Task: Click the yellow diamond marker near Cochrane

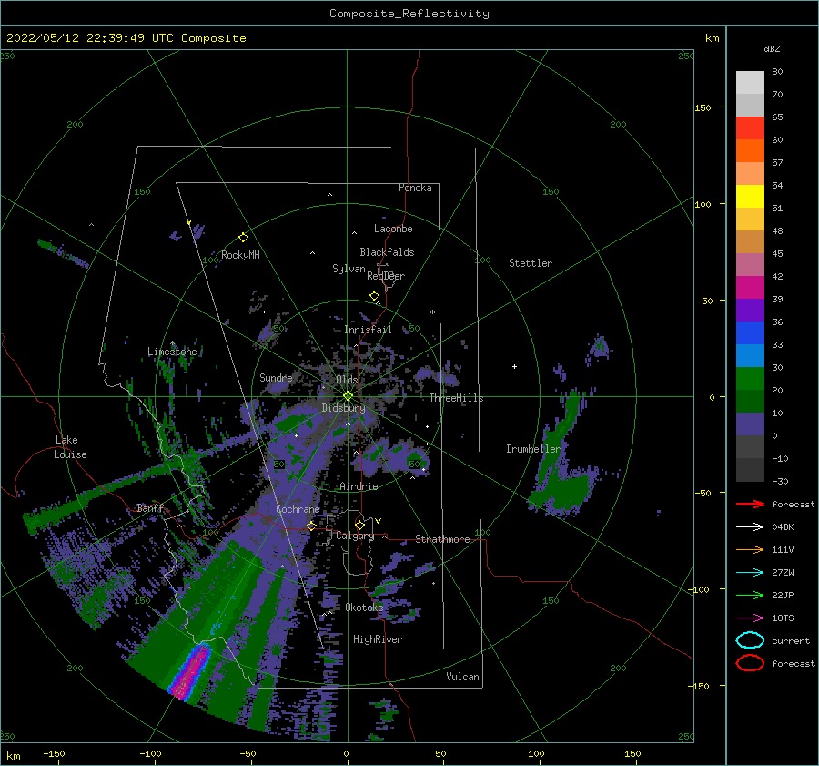Action: pyautogui.click(x=311, y=526)
